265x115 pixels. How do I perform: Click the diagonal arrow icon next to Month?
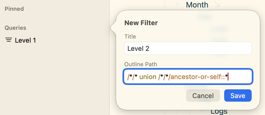tap(217, 5)
